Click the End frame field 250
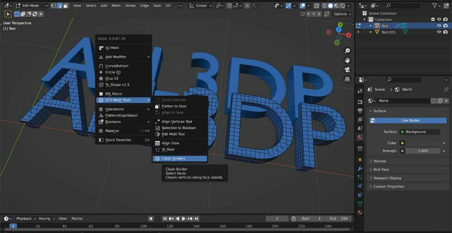 tap(338, 218)
